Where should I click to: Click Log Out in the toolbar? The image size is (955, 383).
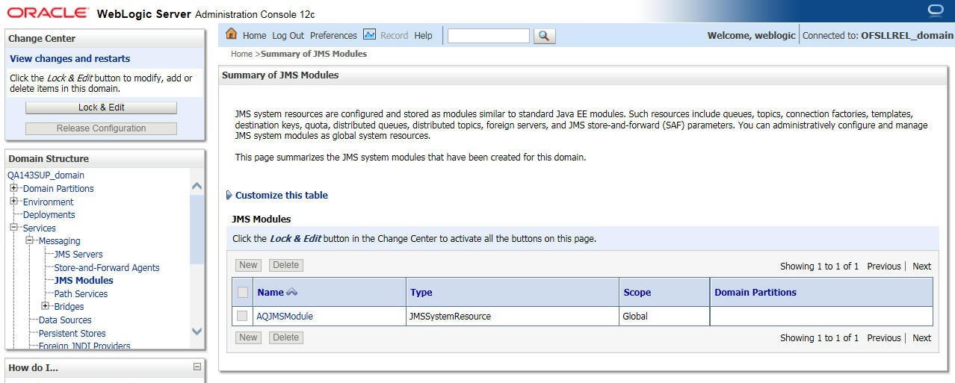pyautogui.click(x=288, y=35)
